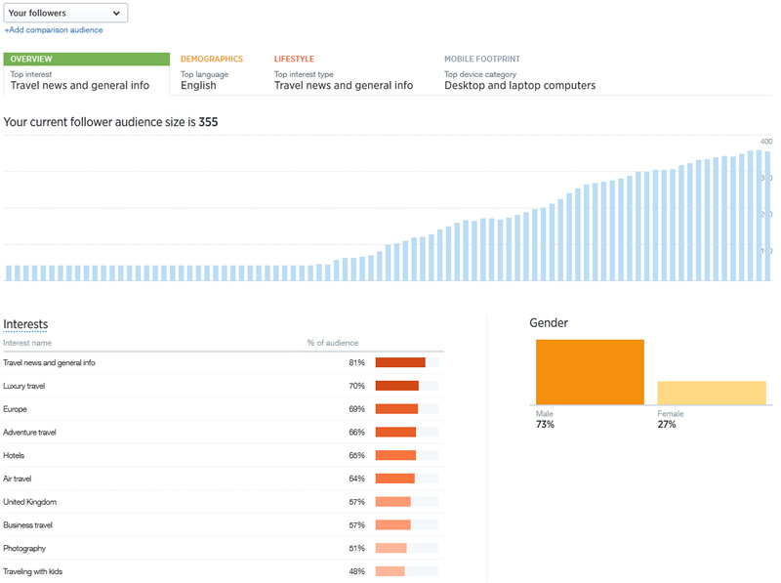The image size is (781, 583).
Task: Click the Luxury travel 70% bar
Action: [x=397, y=386]
